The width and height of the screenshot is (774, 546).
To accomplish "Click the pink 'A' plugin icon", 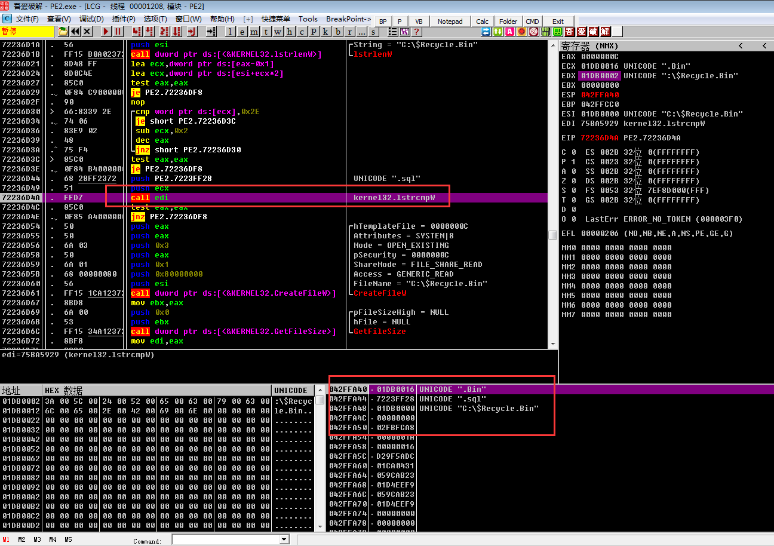I will 509,32.
